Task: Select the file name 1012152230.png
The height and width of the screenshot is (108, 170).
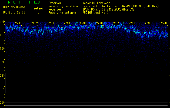Action: pos(14,7)
